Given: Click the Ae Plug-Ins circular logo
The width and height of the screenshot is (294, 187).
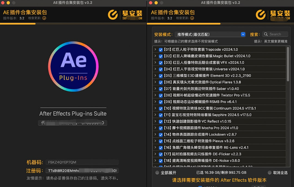Looking at the screenshot, I should (x=73, y=67).
